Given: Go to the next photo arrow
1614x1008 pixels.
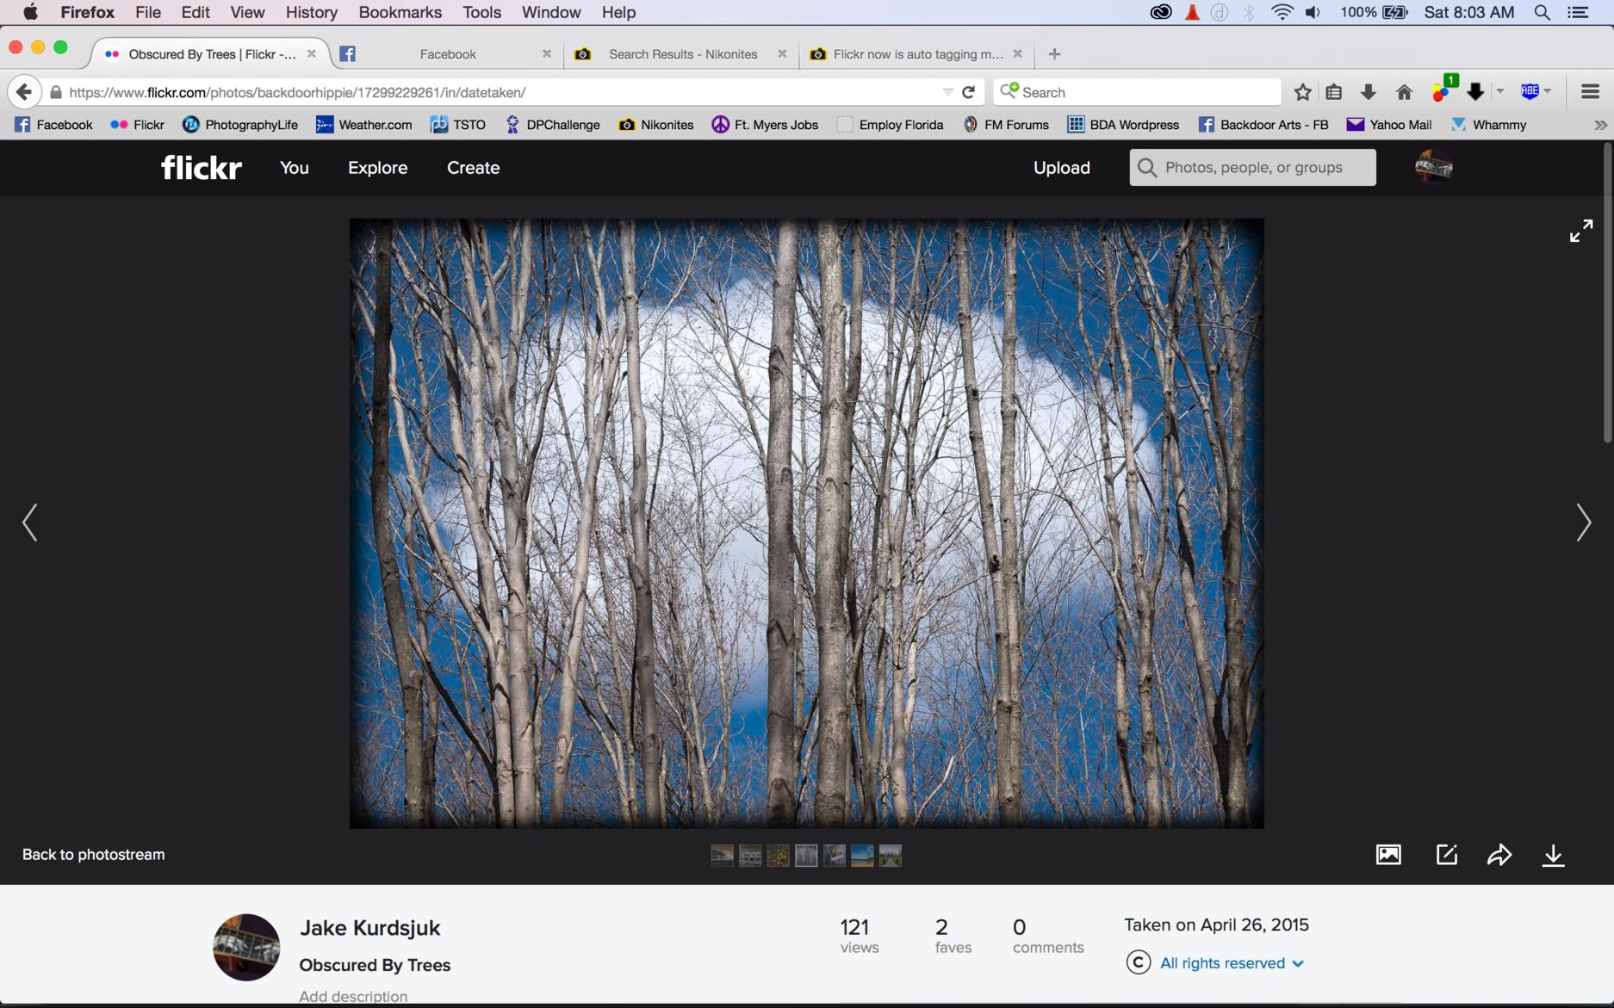Looking at the screenshot, I should pos(1583,523).
